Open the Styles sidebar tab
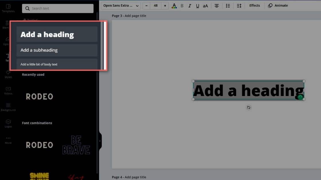The image size is (321, 180). pyautogui.click(x=8, y=74)
